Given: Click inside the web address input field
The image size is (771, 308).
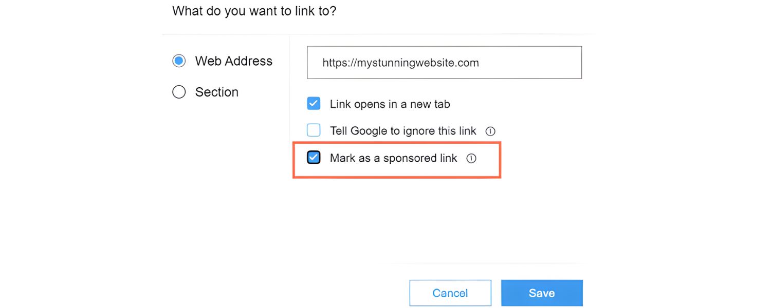Looking at the screenshot, I should click(444, 62).
